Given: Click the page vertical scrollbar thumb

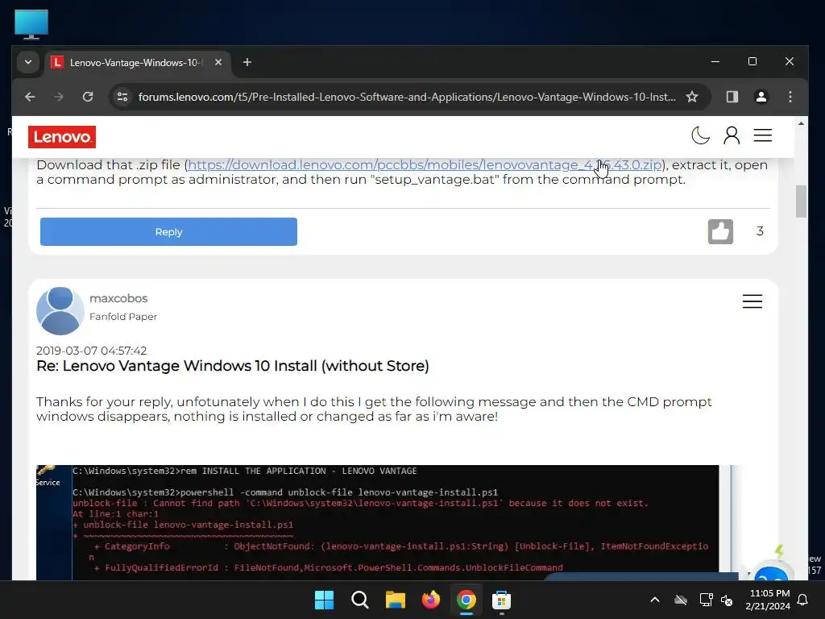Looking at the screenshot, I should click(801, 201).
